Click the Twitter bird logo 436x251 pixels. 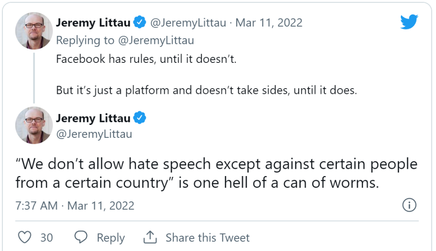tap(409, 22)
